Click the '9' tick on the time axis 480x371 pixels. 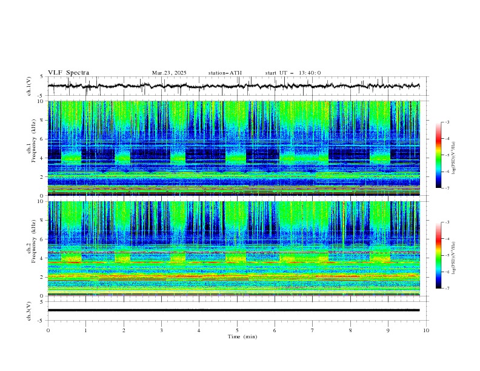[x=388, y=330]
